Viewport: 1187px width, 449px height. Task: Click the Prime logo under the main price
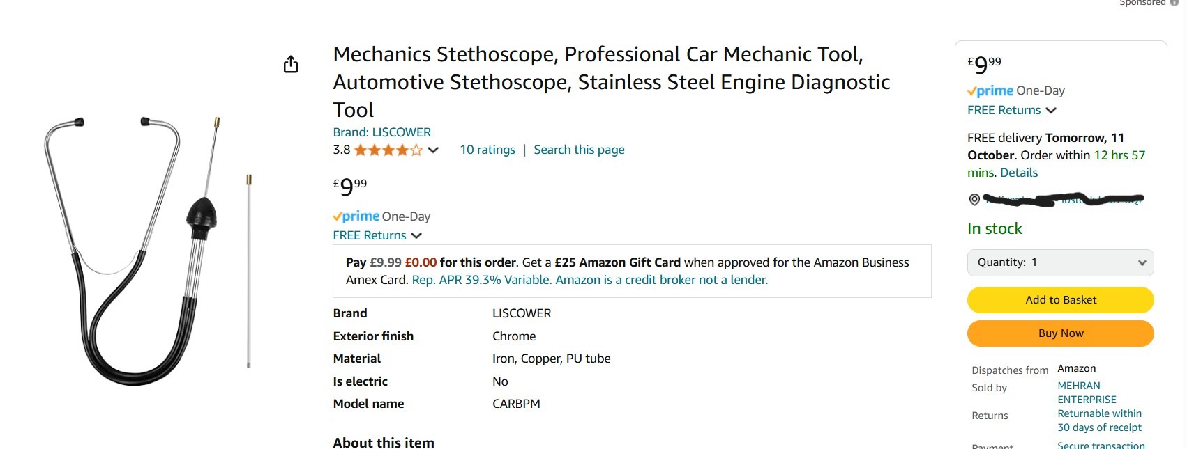356,216
